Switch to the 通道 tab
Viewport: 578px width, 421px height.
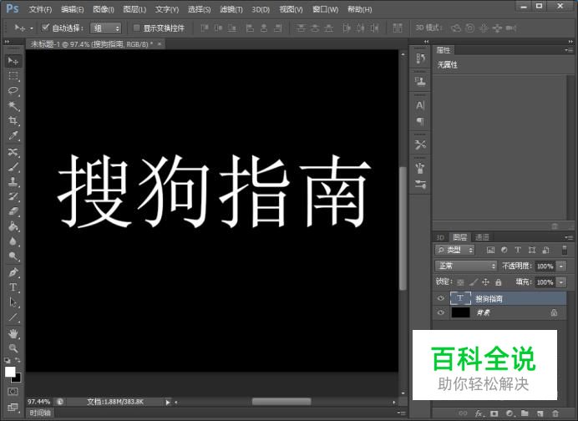(x=482, y=237)
